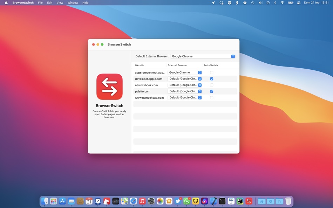The image size is (333, 208).
Task: Select the newosxbook.com website entry
Action: click(x=146, y=85)
